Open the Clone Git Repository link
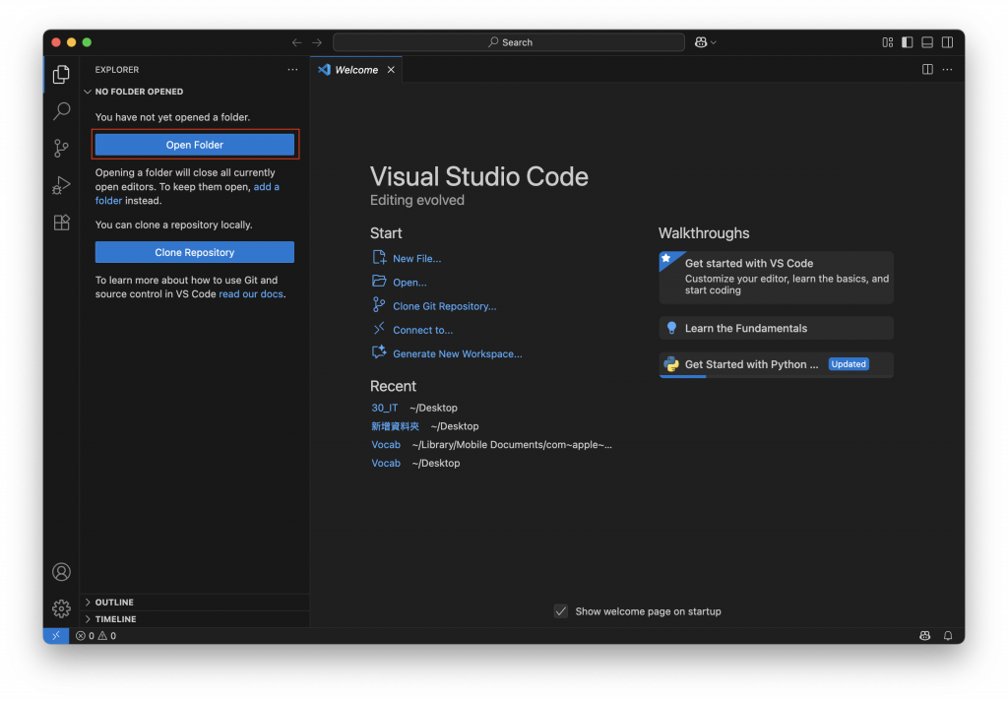 pos(444,306)
